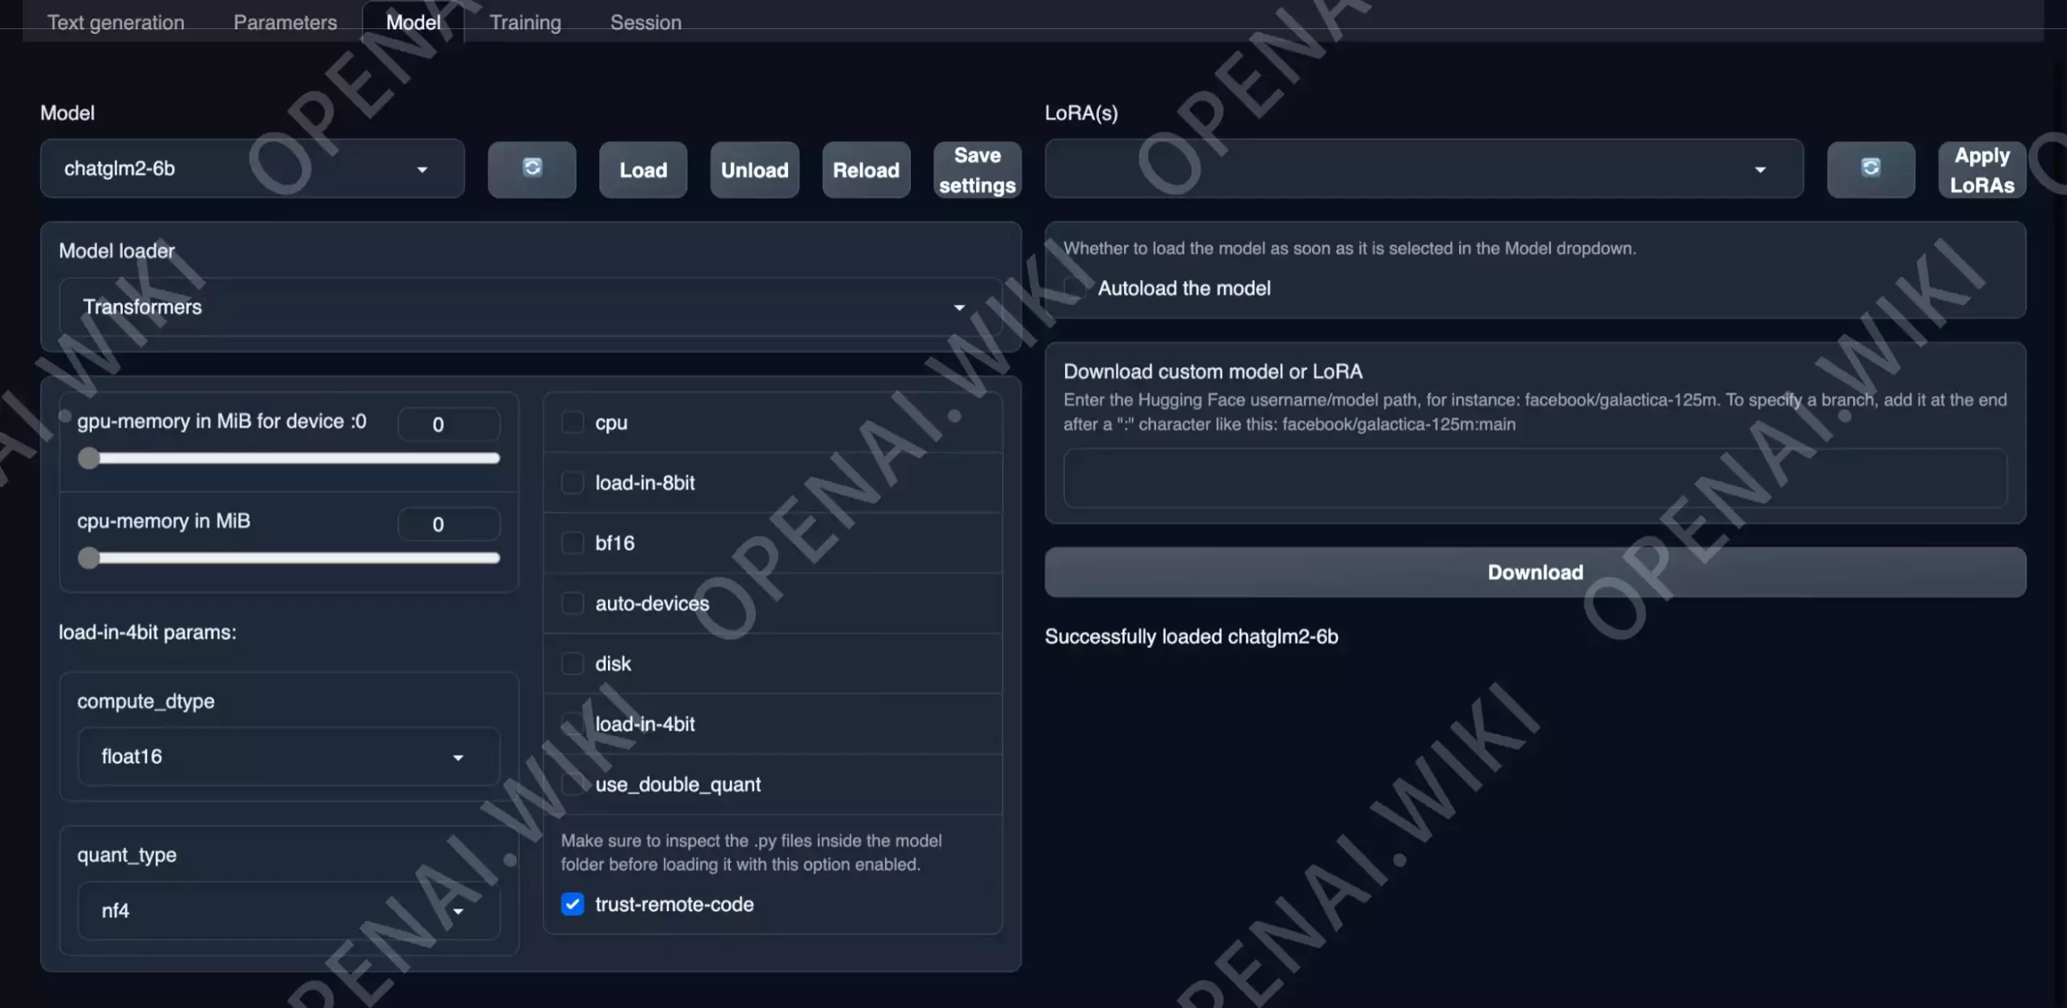2067x1008 pixels.
Task: Click the 'load-in-4bit params:' label
Action: 147,632
